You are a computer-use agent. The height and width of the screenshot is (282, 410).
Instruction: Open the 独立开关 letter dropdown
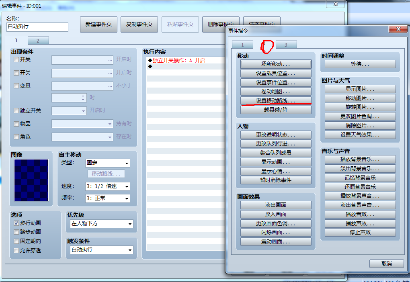pyautogui.click(x=69, y=111)
